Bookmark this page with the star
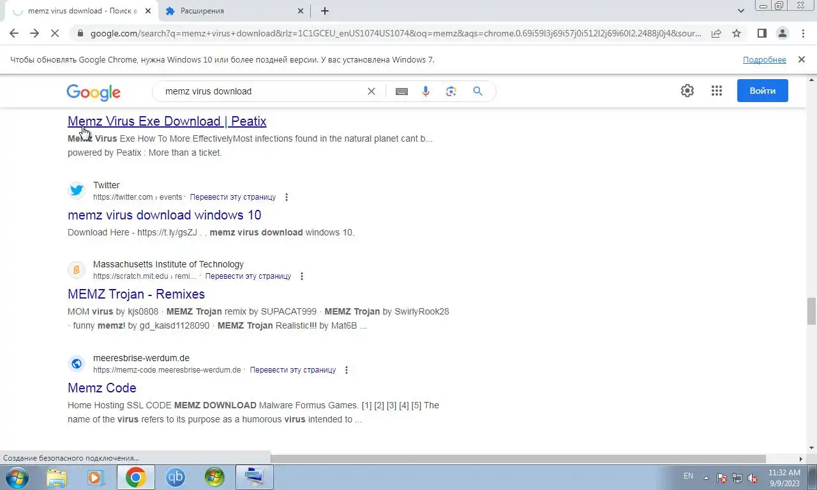The height and width of the screenshot is (490, 817). (x=737, y=33)
